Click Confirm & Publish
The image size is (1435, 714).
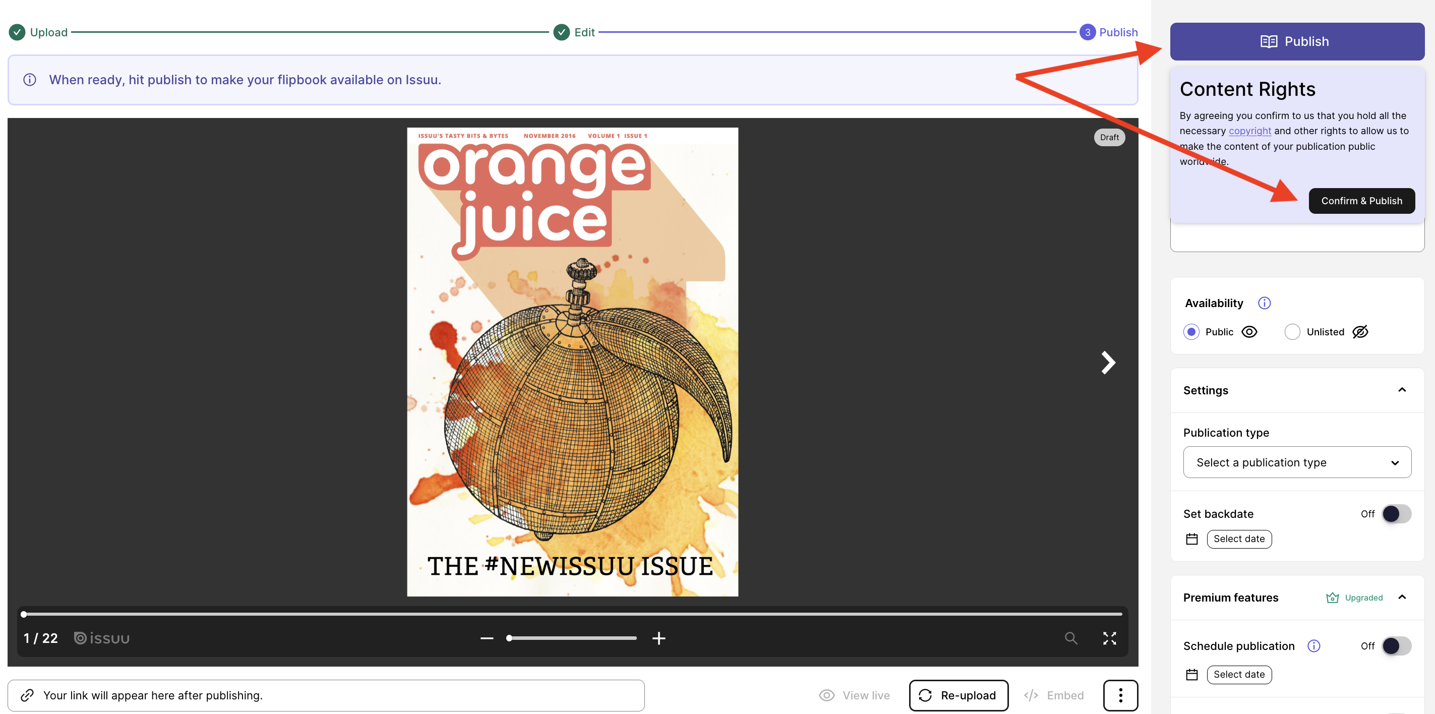1361,201
